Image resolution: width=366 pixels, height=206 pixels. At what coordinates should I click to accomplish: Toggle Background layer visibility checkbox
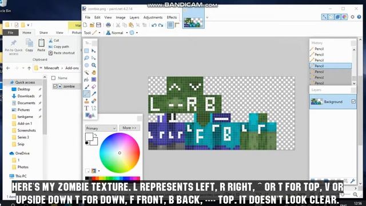coord(353,102)
